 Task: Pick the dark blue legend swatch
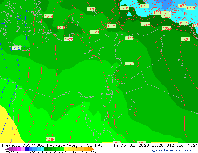(27, 149)
